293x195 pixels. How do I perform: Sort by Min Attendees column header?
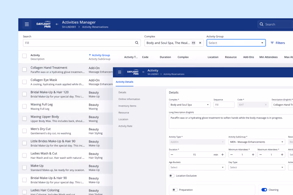point(268,57)
